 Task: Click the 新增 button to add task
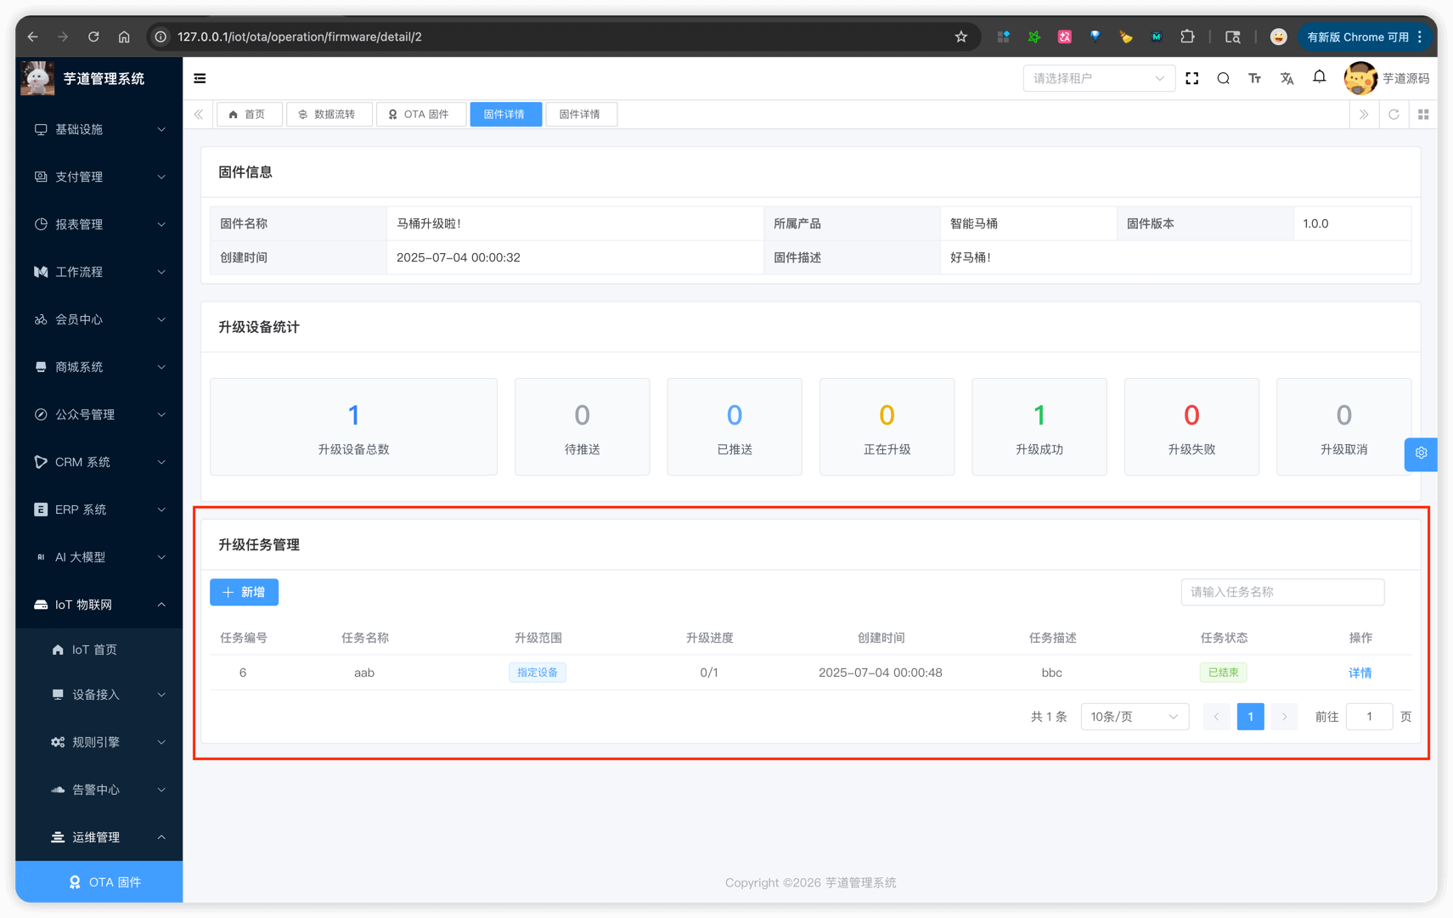tap(244, 592)
